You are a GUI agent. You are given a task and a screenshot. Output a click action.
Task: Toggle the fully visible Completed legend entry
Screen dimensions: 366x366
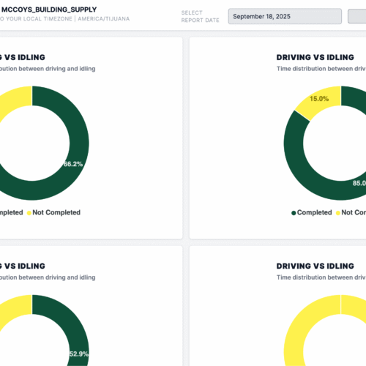[x=312, y=212]
